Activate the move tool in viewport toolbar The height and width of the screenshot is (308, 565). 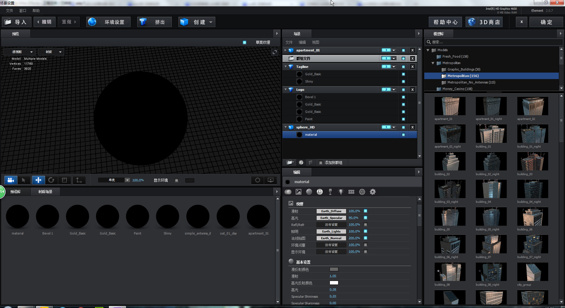[38, 180]
